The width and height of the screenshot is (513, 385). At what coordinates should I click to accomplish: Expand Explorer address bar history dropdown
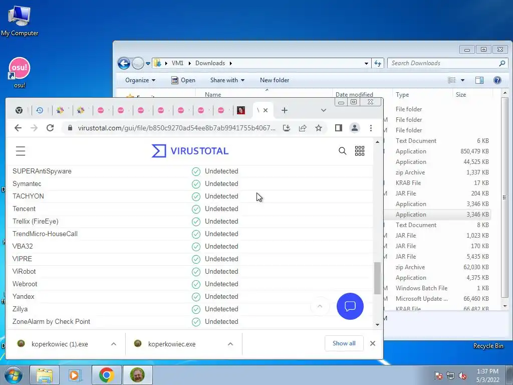[x=366, y=64]
